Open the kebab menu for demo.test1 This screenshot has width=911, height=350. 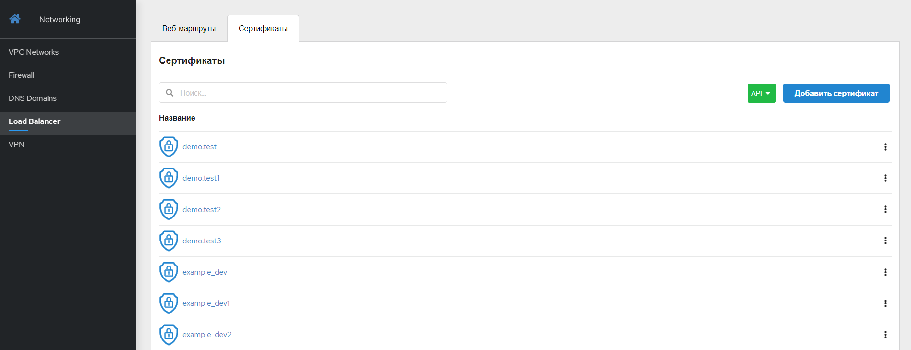tap(885, 178)
